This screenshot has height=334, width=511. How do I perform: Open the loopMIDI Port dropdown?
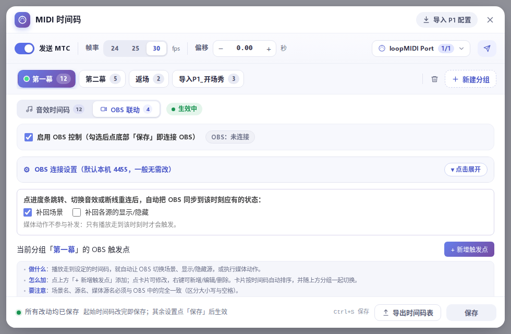click(421, 49)
